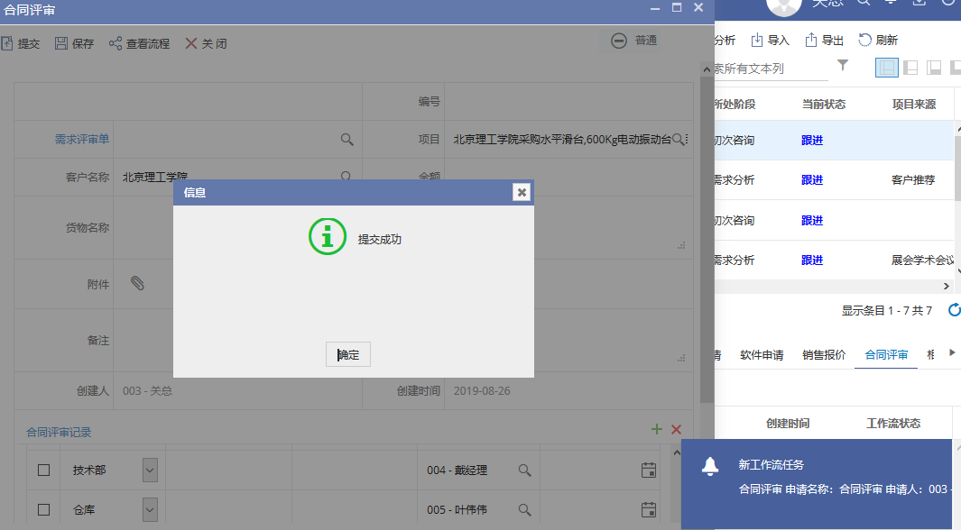
Task: Add a new contract review row via green plus
Action: tap(657, 430)
